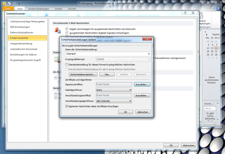Switch to the Start ribbon tab
This screenshot has width=225, height=154.
coord(20,9)
